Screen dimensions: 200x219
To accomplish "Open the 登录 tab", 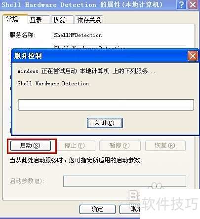I will 36,20.
